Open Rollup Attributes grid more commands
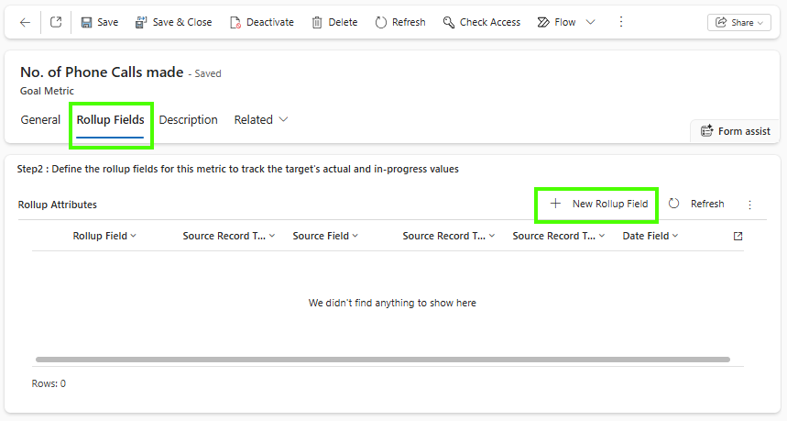The image size is (787, 421). coord(749,205)
